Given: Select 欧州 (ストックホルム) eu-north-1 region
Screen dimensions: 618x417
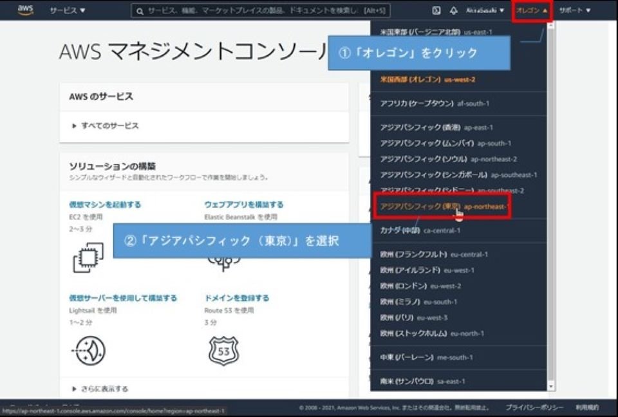Looking at the screenshot, I should coord(432,333).
